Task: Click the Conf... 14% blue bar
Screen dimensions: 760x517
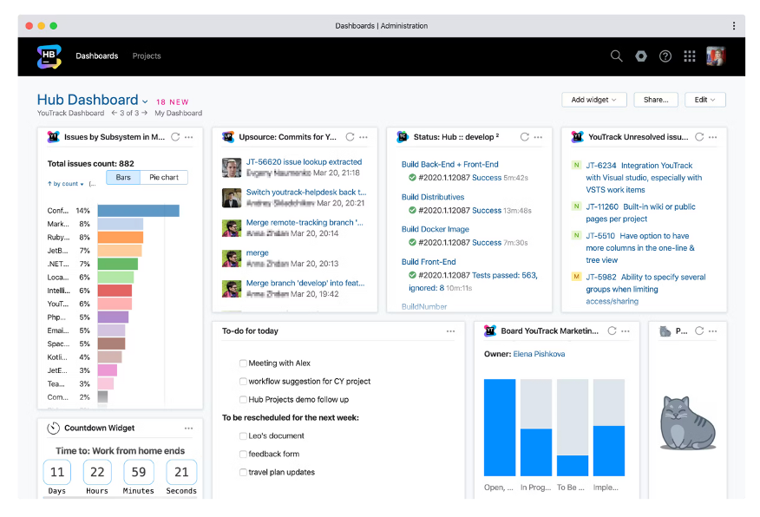Action: (x=138, y=211)
